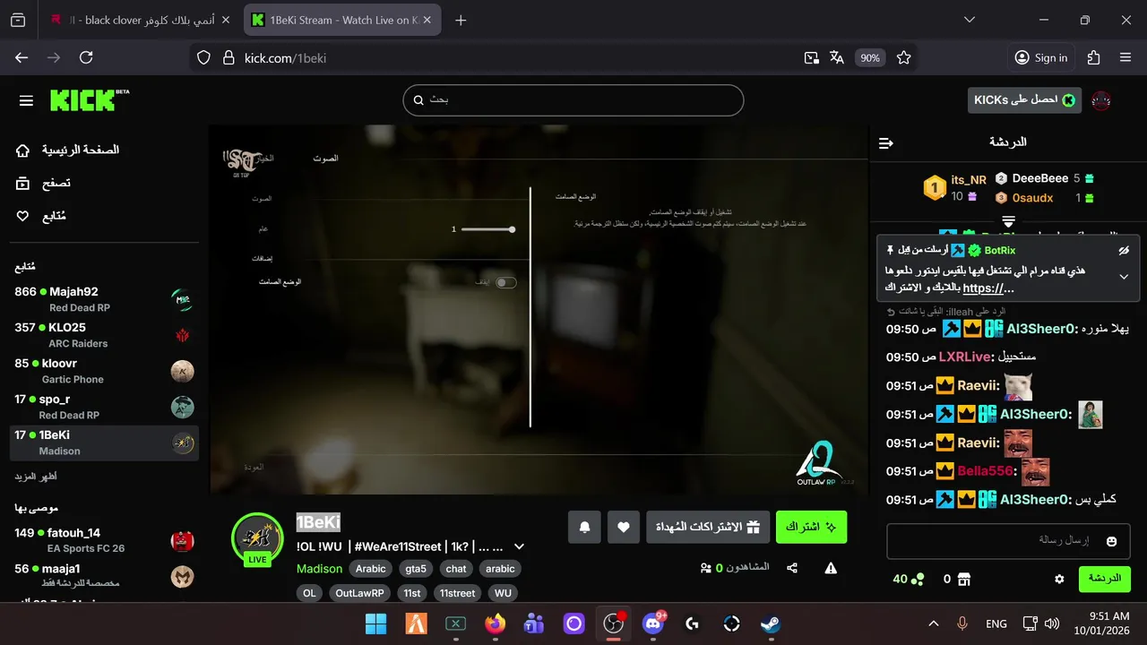The height and width of the screenshot is (645, 1147).
Task: Open kloovr channel in sidebar
Action: 104,371
